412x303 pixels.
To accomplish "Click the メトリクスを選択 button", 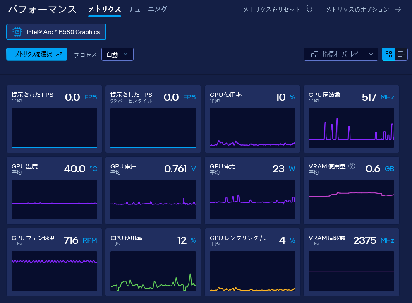I will (37, 54).
